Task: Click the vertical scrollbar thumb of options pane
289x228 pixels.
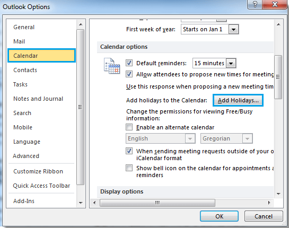Action: point(278,77)
